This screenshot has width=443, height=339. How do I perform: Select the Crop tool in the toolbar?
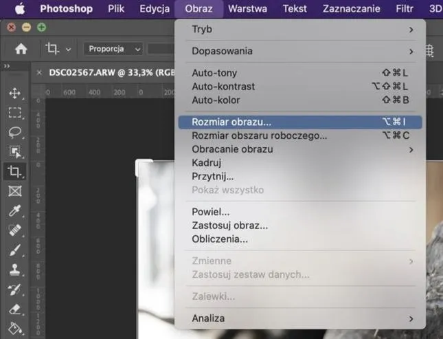[14, 171]
